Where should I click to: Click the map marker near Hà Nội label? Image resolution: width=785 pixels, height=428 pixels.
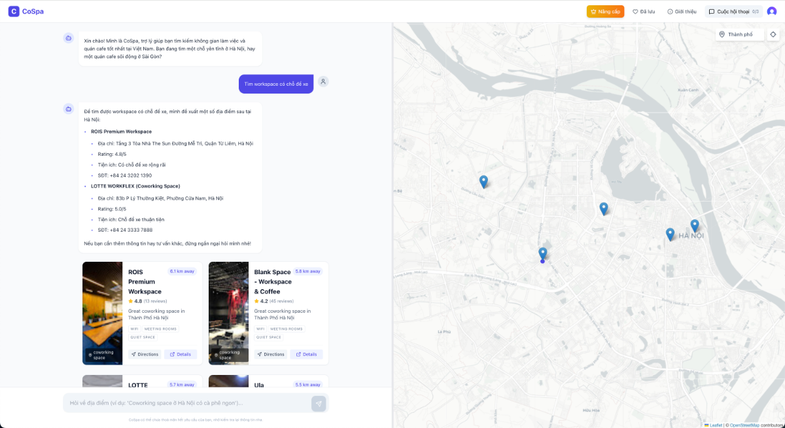click(x=695, y=224)
